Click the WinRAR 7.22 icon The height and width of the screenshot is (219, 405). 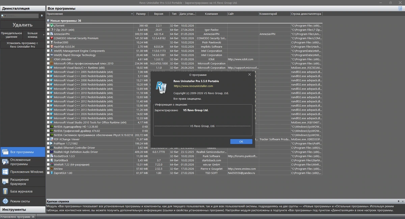[x=52, y=164]
